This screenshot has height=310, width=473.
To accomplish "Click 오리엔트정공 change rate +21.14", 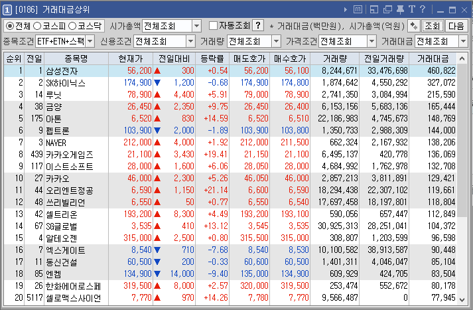I will point(216,190).
